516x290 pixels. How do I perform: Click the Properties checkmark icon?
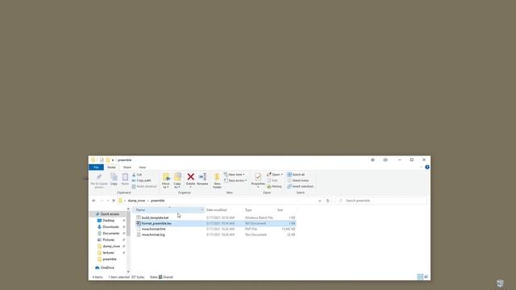coord(258,177)
